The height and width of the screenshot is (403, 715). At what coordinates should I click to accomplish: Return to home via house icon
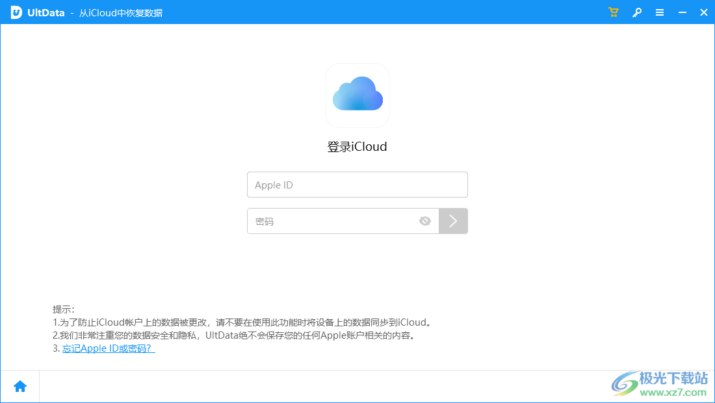pyautogui.click(x=20, y=387)
